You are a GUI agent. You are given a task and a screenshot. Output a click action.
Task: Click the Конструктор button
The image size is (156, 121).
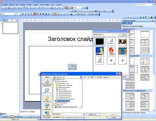point(80,14)
